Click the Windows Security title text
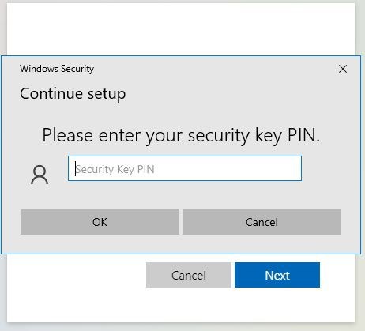The image size is (365, 331). pos(57,69)
